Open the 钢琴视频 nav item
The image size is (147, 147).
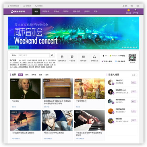76,11
